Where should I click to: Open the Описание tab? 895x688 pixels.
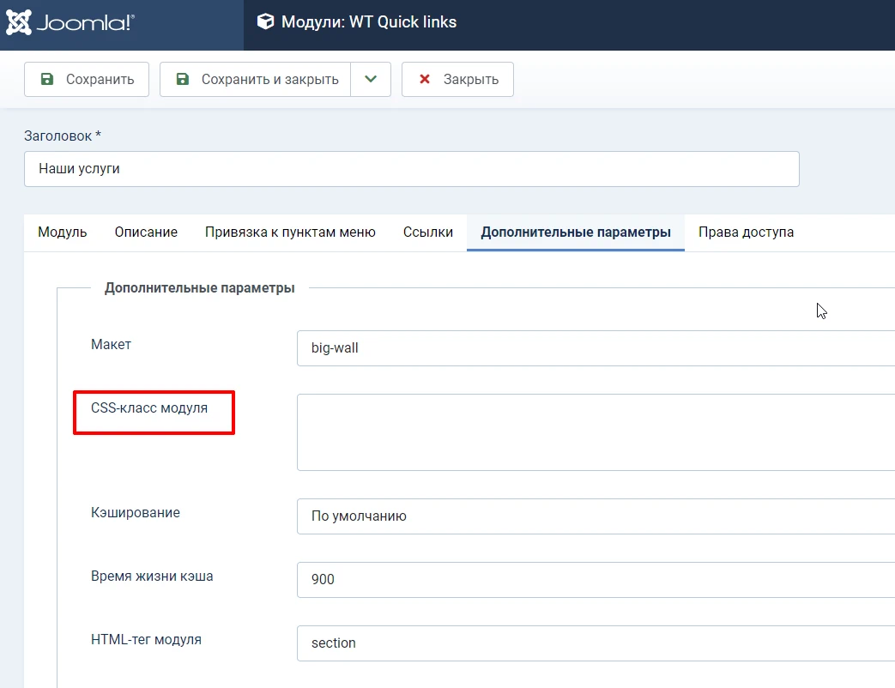point(145,232)
